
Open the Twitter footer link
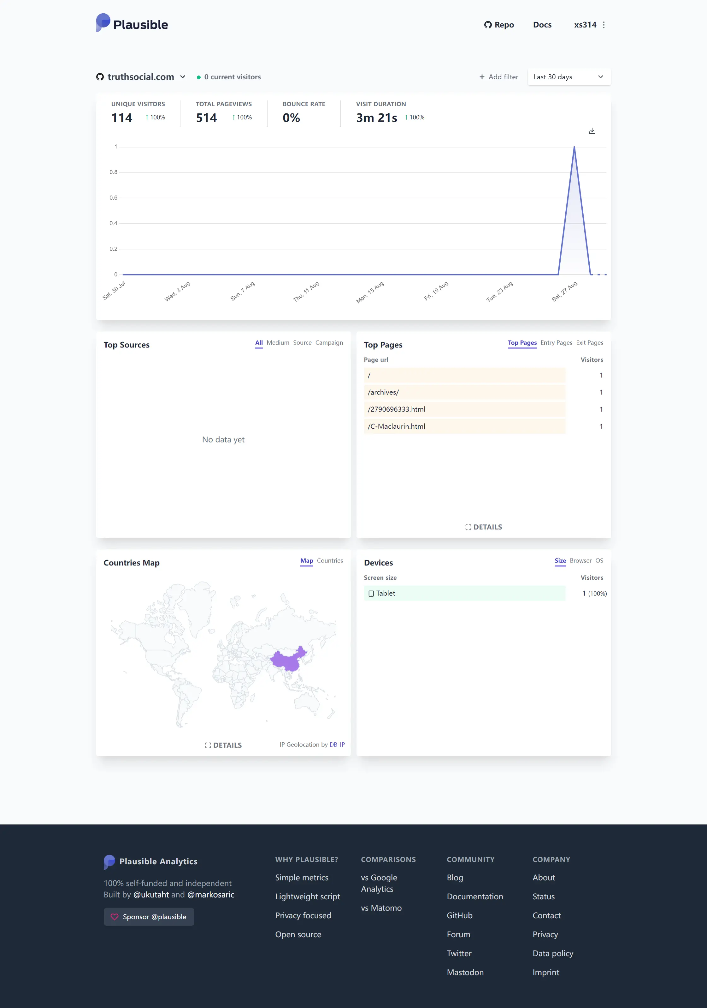point(459,954)
